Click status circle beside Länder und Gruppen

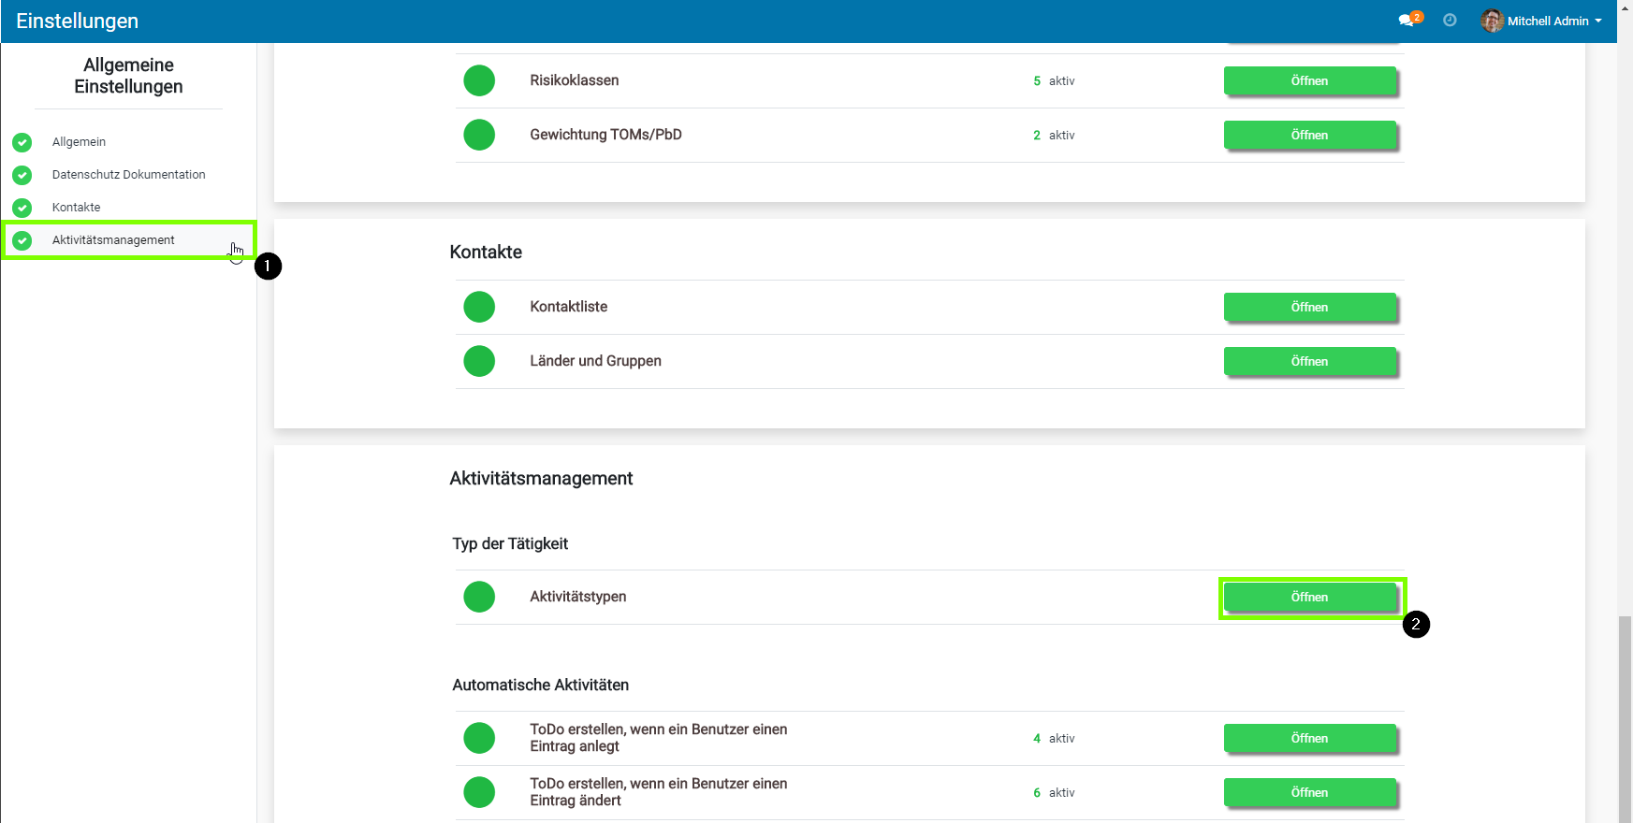coord(479,361)
